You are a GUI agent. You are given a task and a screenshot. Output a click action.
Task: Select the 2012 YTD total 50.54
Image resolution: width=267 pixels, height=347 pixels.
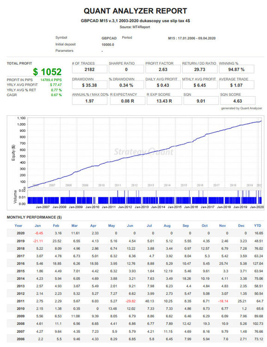pos(259,294)
